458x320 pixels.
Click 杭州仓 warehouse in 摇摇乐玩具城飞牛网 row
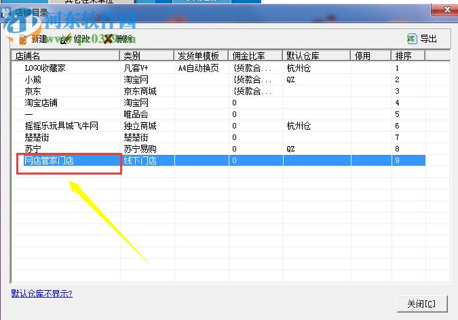click(299, 126)
